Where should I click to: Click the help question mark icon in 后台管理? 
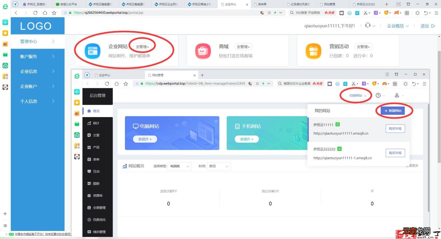point(378,95)
